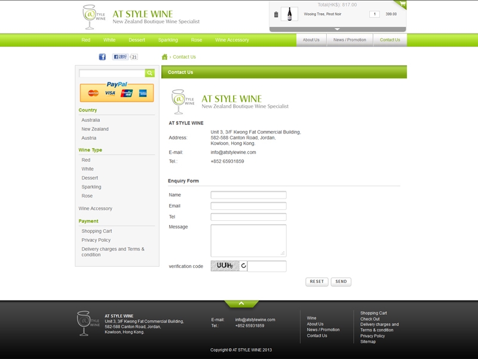Click the trash icon beside Wooing Tree
Image resolution: width=478 pixels, height=359 pixels.
(276, 14)
